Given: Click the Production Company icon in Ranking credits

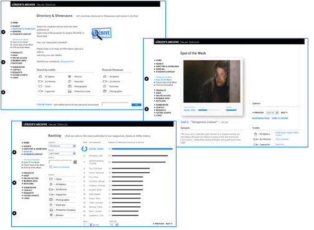Looking at the screenshot, I should click(51, 210).
